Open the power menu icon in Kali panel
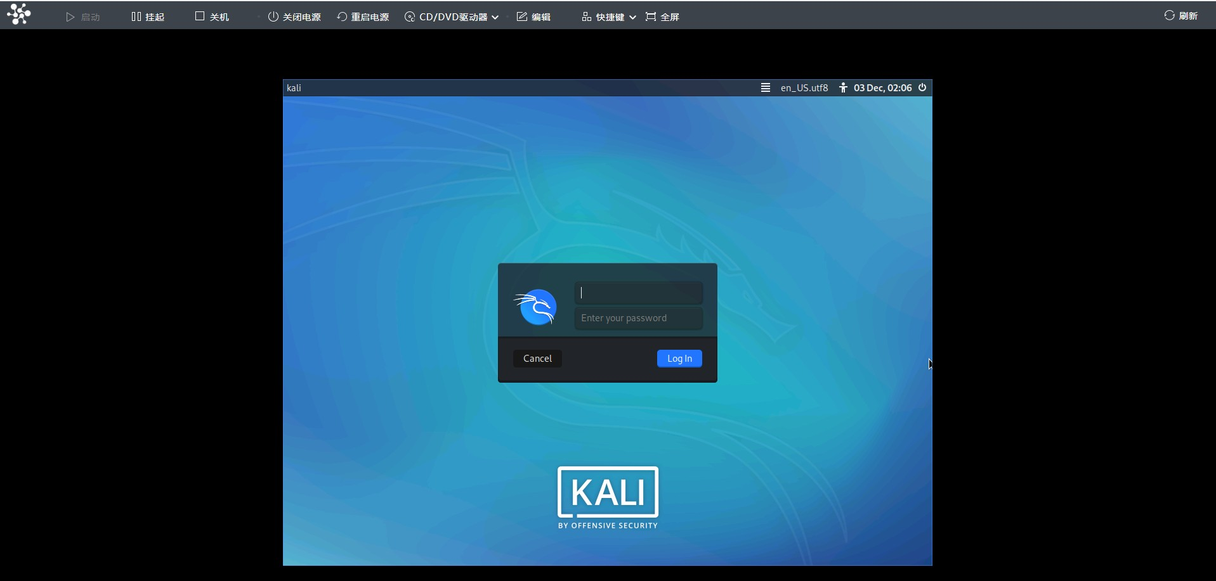Screen dimensions: 1216x581 click(922, 88)
